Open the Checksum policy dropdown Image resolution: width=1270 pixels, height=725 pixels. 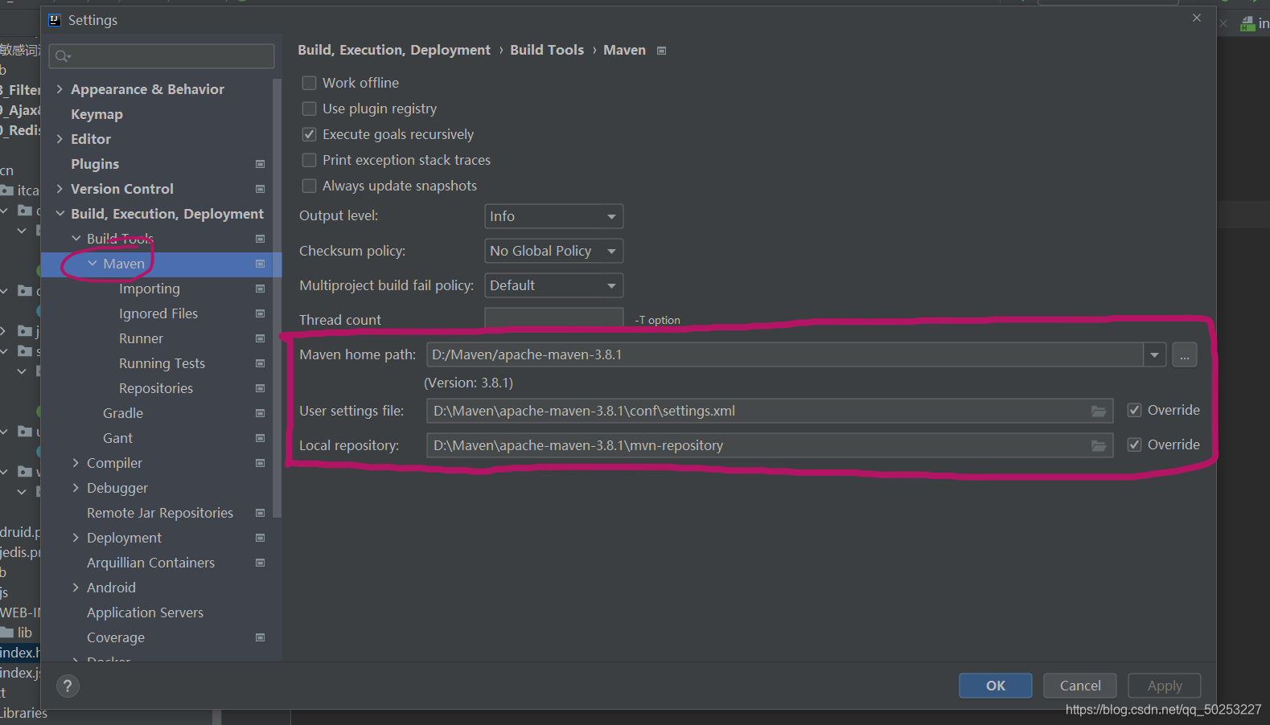(x=553, y=251)
